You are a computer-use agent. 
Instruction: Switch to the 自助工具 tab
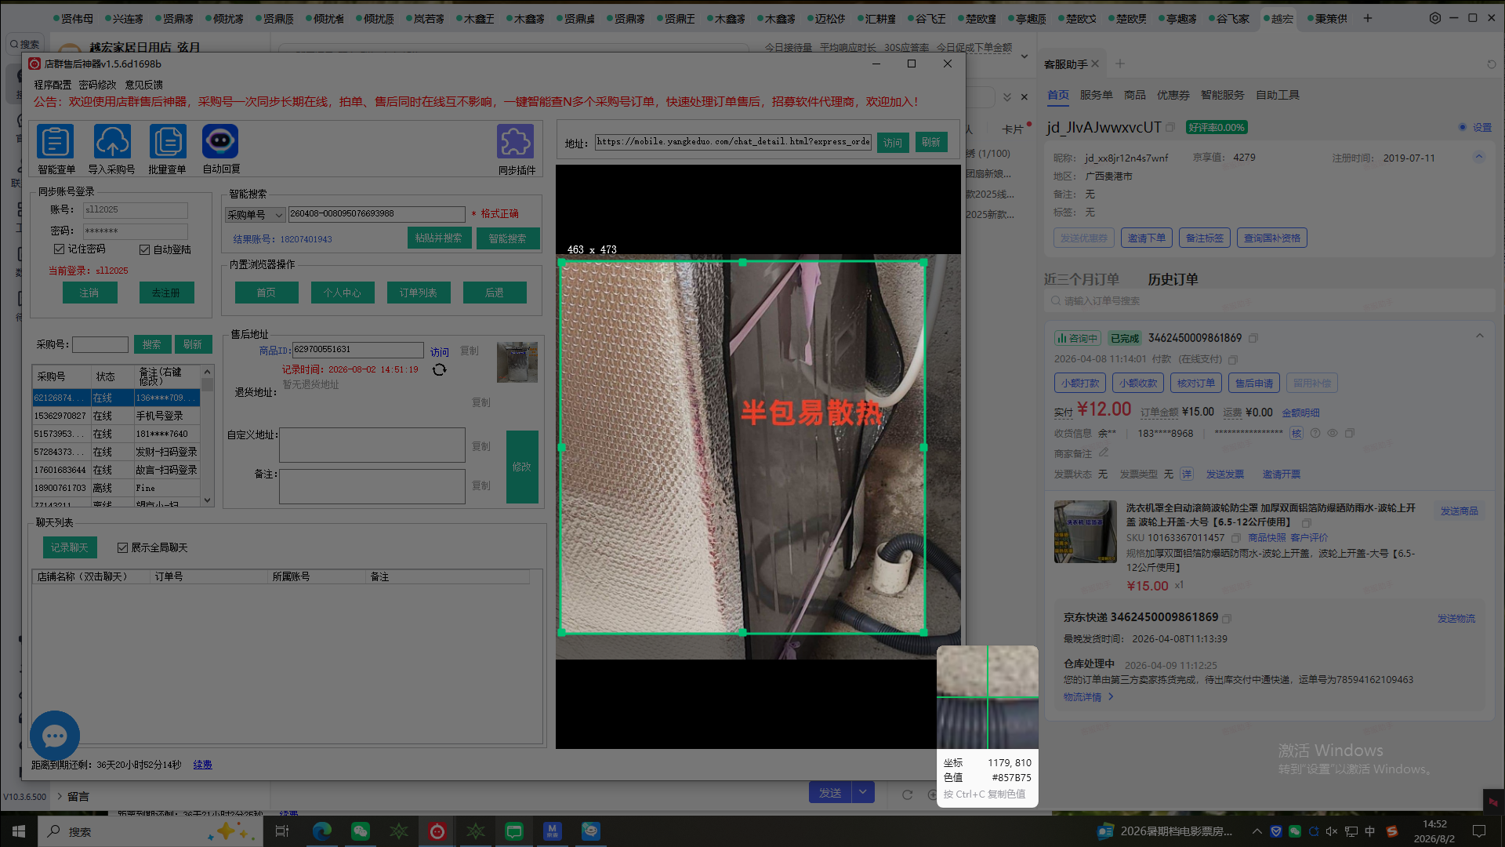click(x=1278, y=95)
